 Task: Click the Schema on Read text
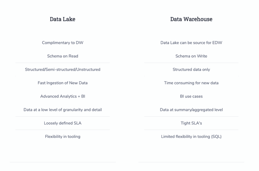coord(63,56)
